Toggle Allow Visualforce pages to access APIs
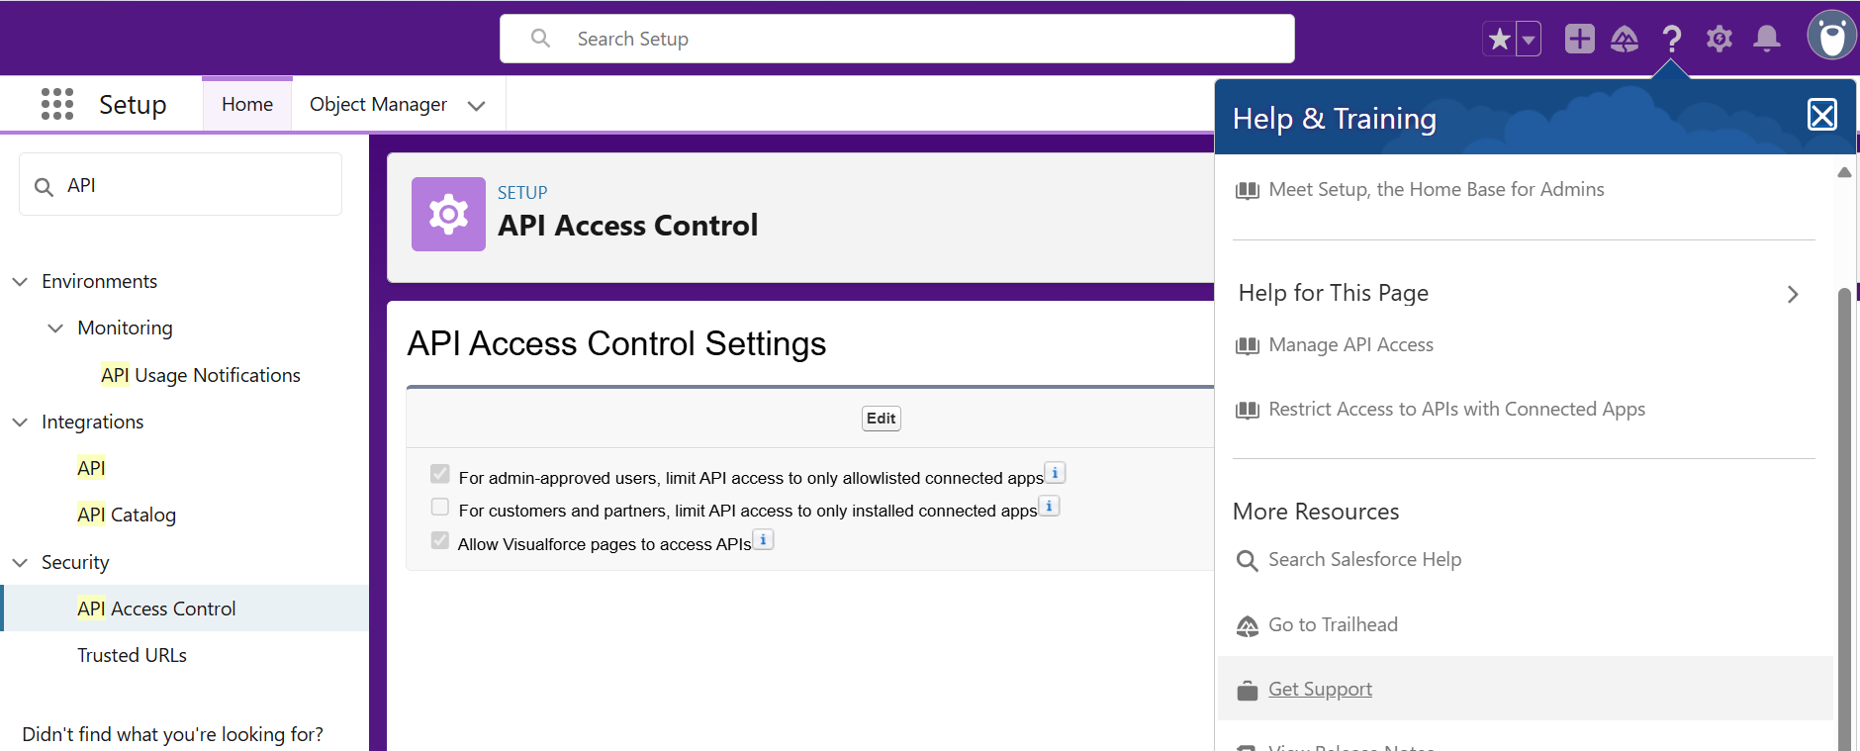Image resolution: width=1860 pixels, height=751 pixels. pos(440,541)
